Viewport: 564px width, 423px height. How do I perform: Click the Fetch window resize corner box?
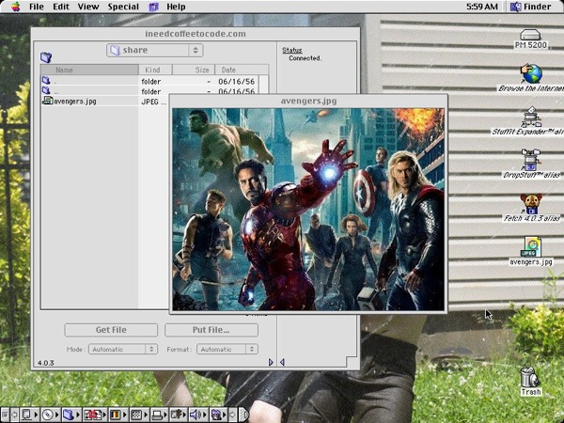point(352,362)
